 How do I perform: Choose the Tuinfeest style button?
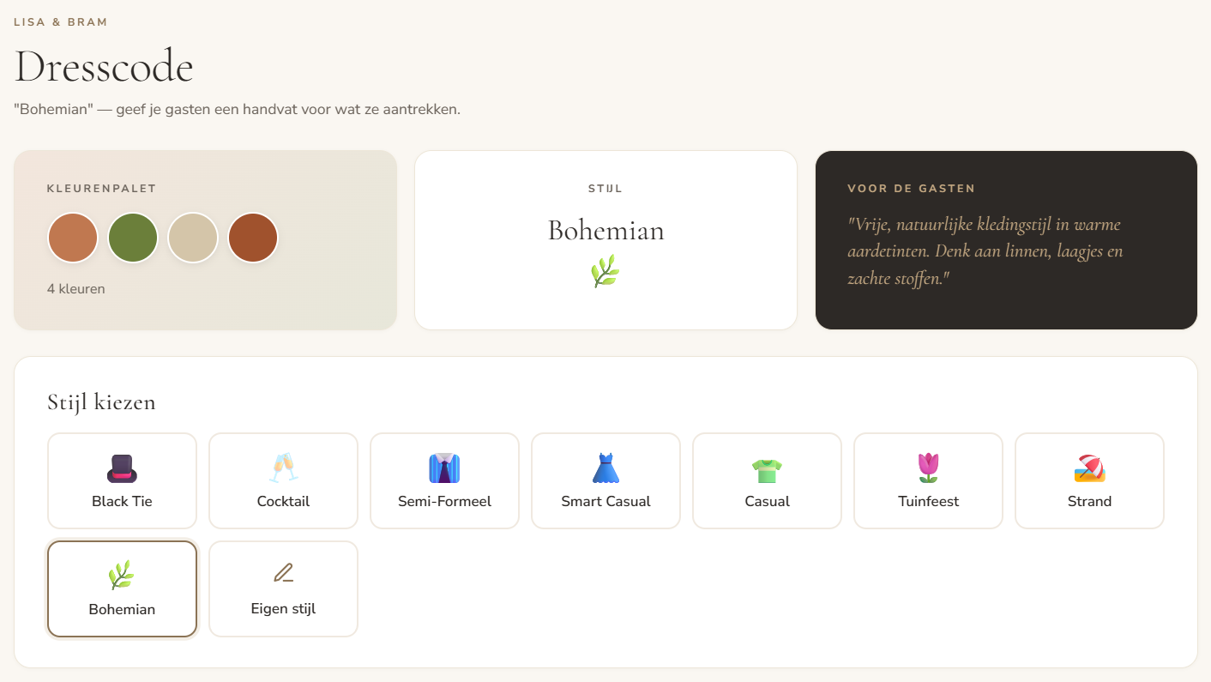coord(928,480)
